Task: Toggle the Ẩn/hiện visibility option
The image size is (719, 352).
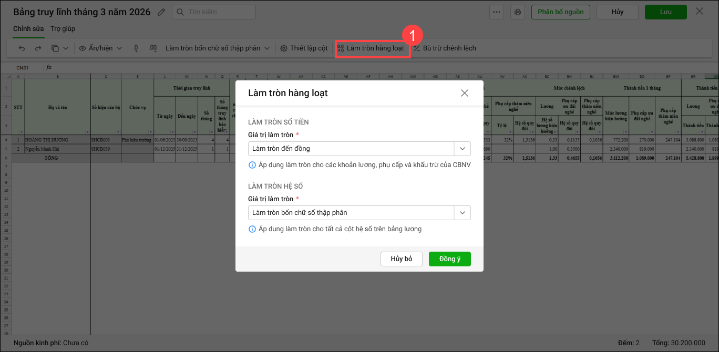Action: point(100,48)
